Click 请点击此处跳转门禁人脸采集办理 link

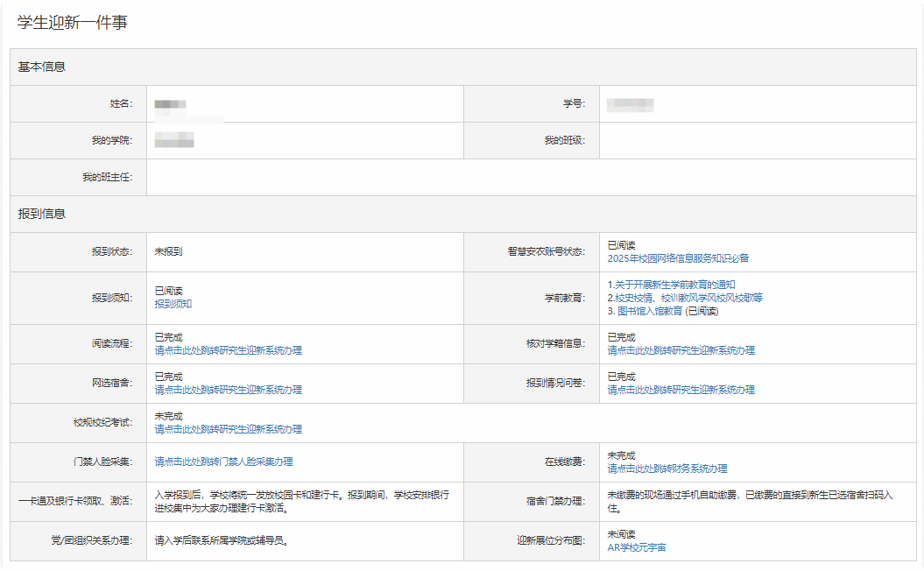[223, 462]
